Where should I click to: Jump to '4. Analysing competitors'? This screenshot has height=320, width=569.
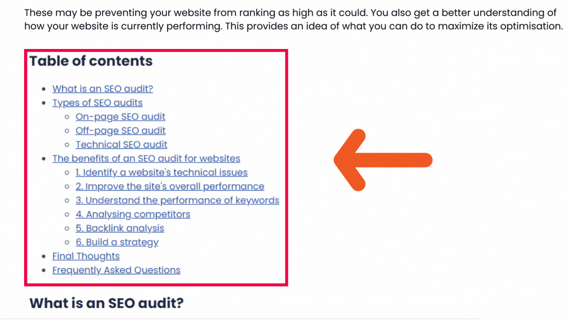coord(133,215)
